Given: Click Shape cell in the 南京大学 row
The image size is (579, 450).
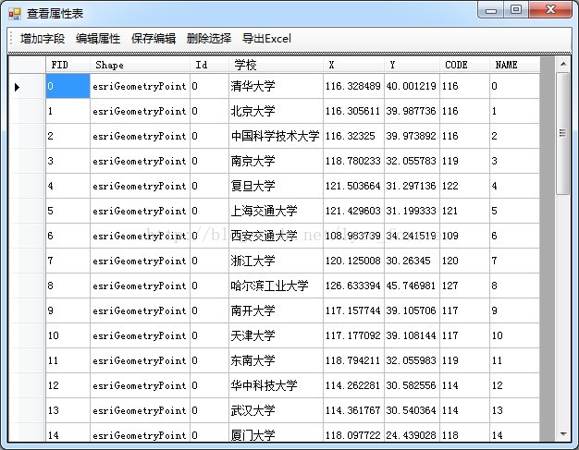Looking at the screenshot, I should pos(140,161).
